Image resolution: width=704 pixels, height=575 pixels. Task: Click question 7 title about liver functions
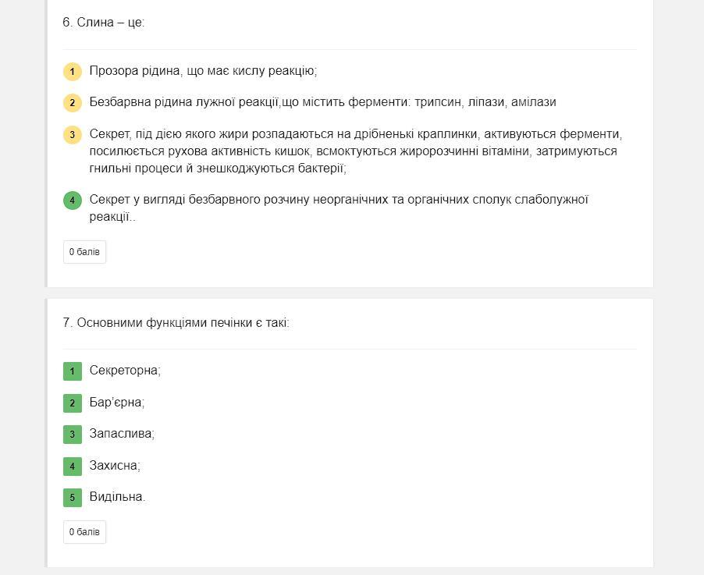pos(176,322)
